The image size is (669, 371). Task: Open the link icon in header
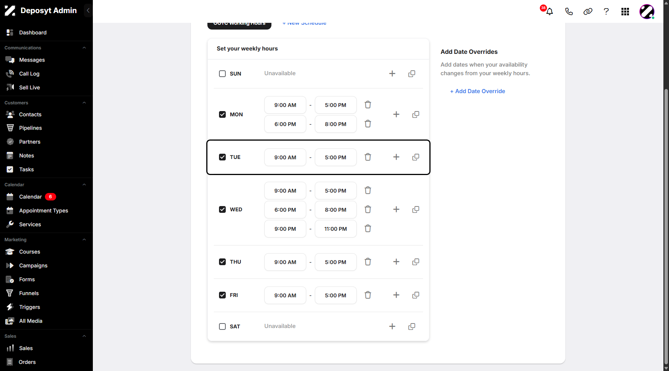pos(588,11)
